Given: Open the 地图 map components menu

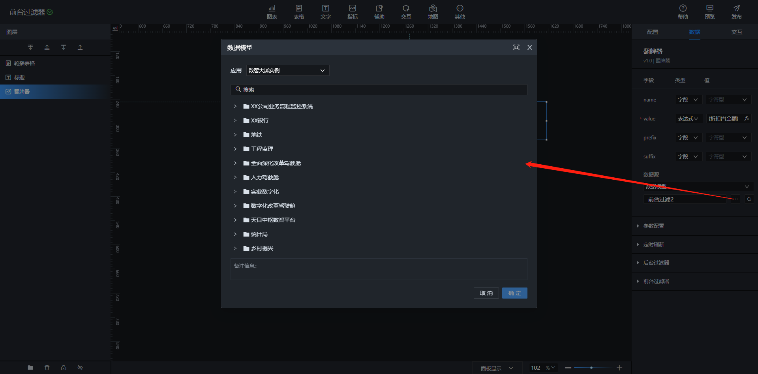Looking at the screenshot, I should [433, 11].
